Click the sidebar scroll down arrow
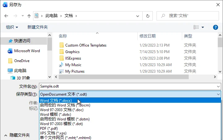The width and height of the screenshot is (223, 140). click(x=49, y=77)
